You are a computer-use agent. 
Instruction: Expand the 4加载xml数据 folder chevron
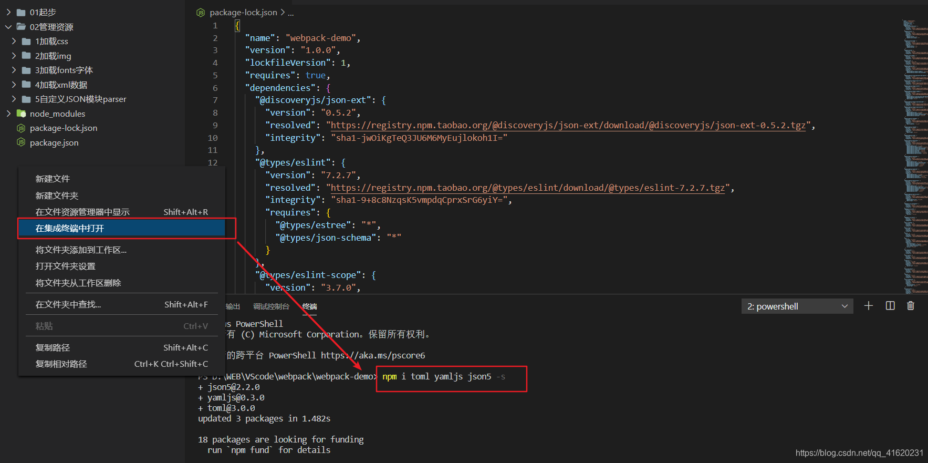[x=14, y=85]
